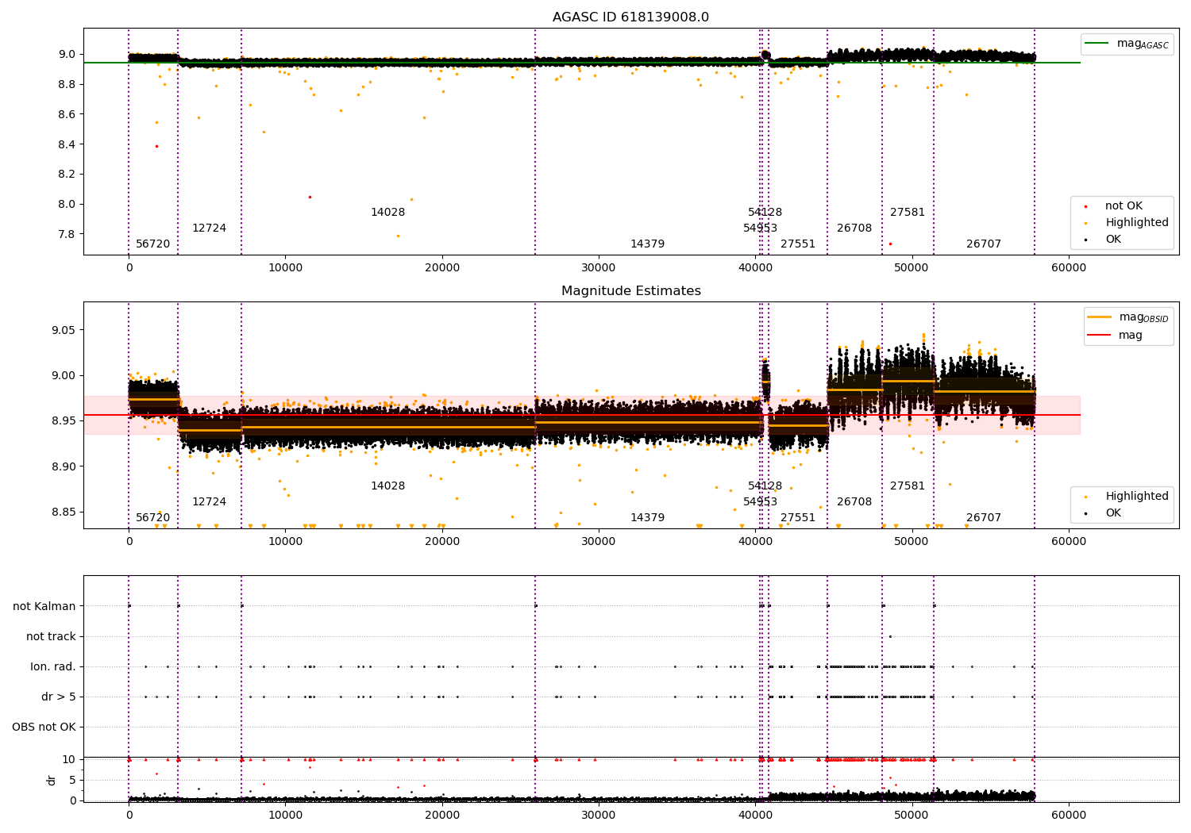The height and width of the screenshot is (833, 1191).
Task: Click obsid label 54128 in top plot
Action: point(765,213)
